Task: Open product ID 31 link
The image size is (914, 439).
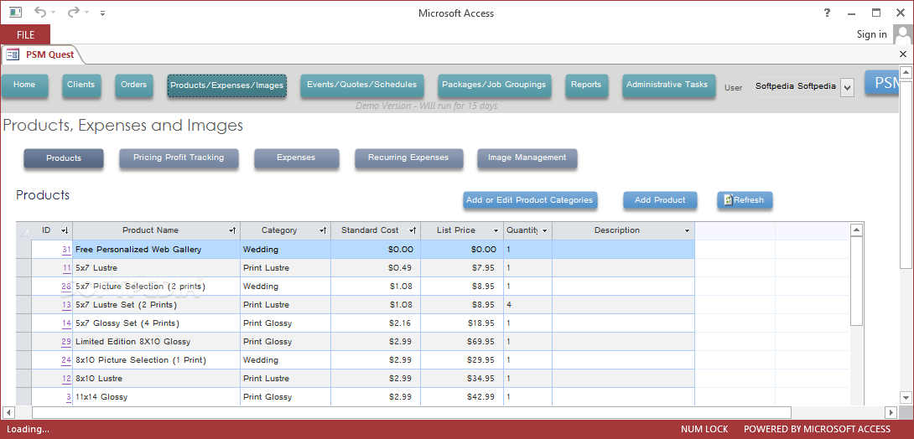Action: click(x=66, y=250)
